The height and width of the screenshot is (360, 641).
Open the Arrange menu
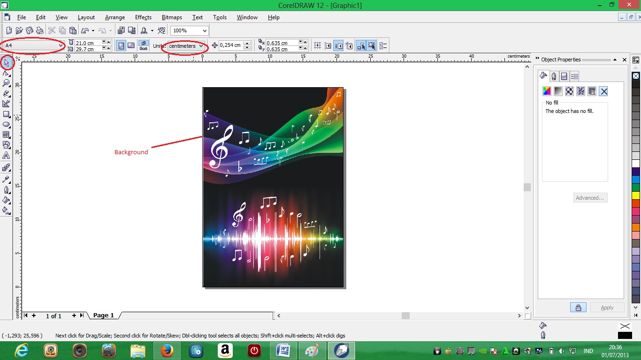[115, 17]
